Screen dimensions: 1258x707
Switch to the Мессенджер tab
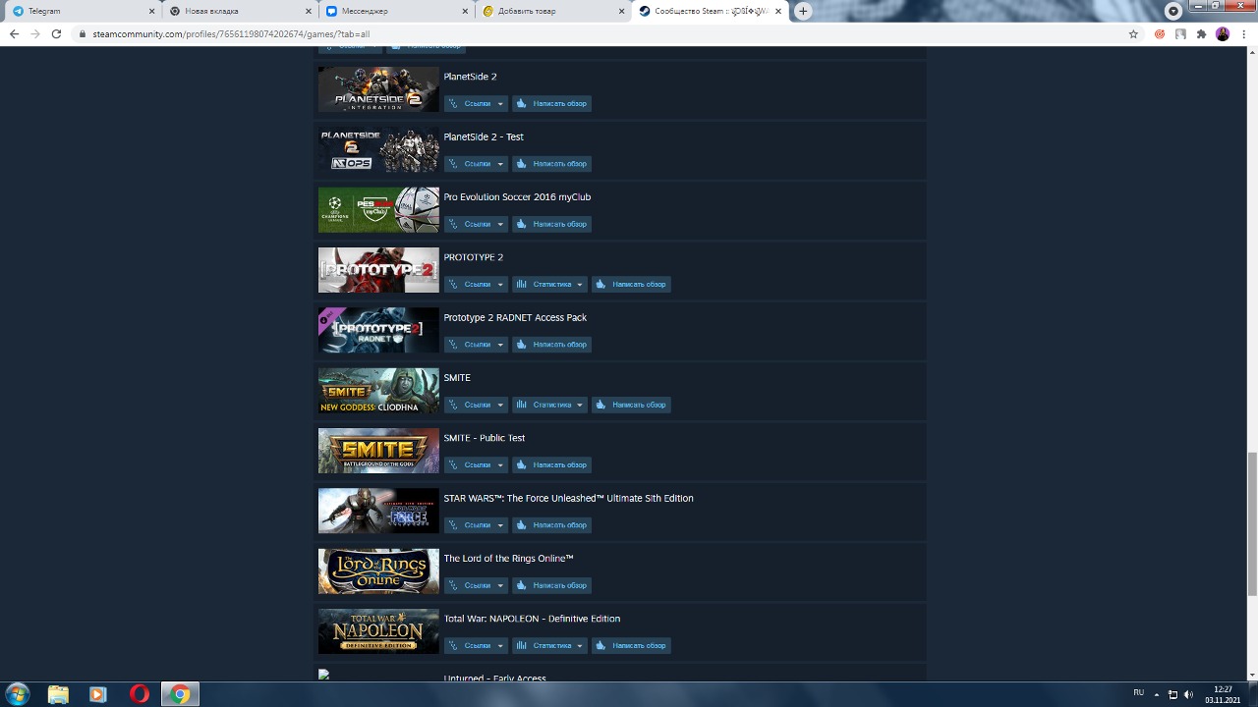397,11
